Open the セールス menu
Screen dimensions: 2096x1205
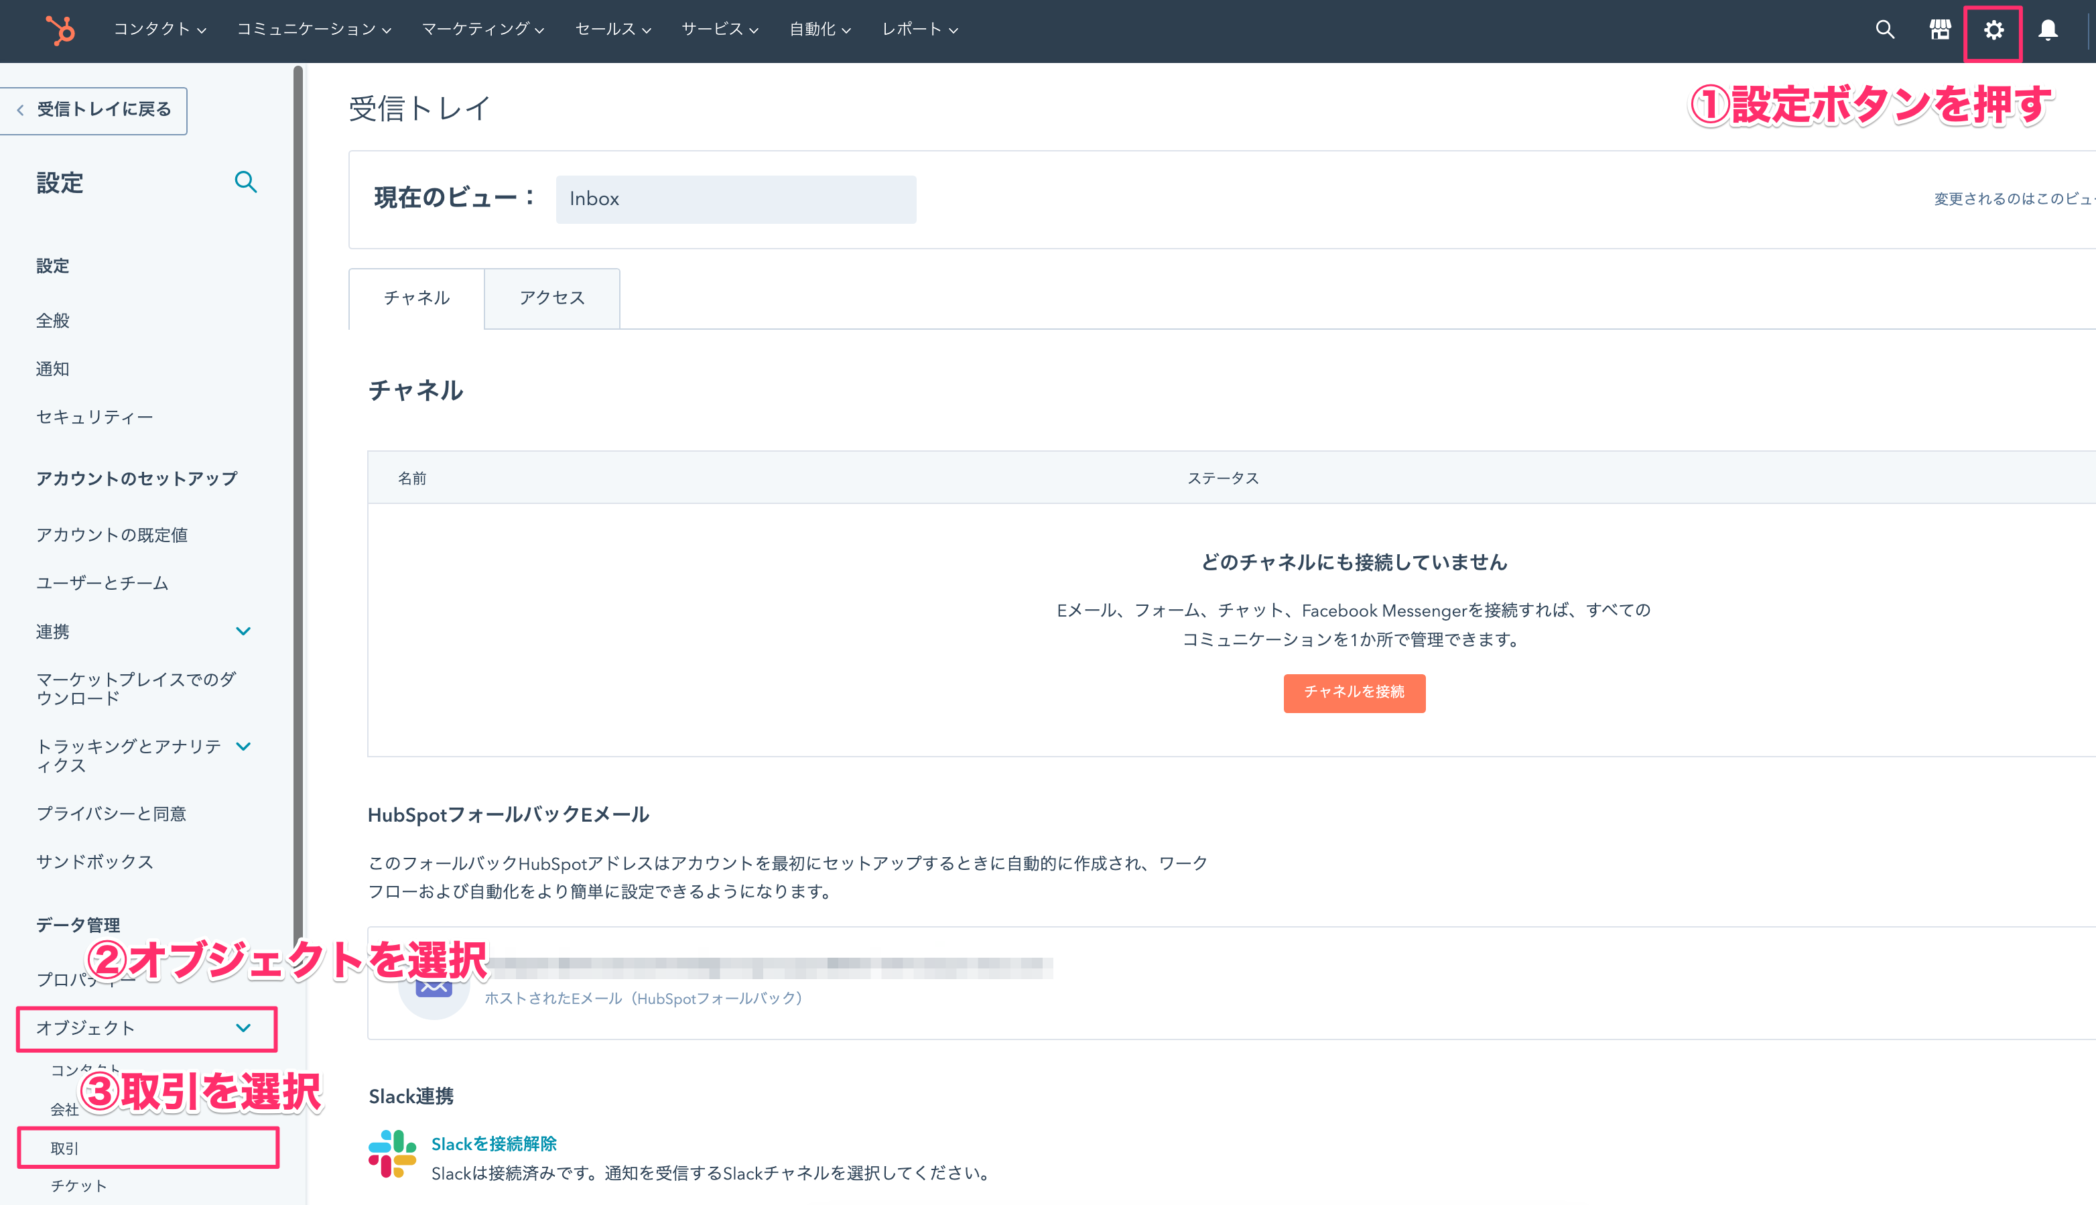pyautogui.click(x=613, y=29)
